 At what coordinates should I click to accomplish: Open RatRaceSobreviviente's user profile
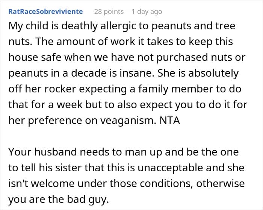(x=46, y=11)
